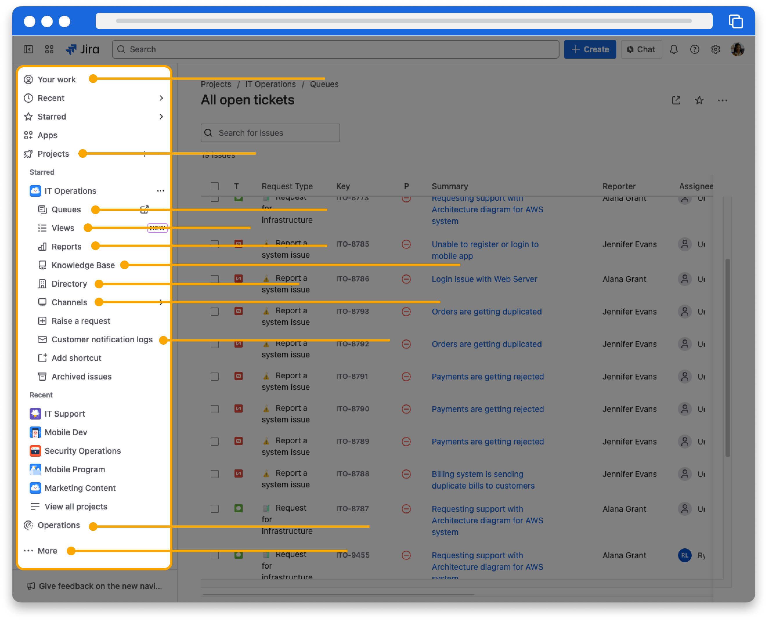Click the Jira top Search field

click(x=335, y=49)
